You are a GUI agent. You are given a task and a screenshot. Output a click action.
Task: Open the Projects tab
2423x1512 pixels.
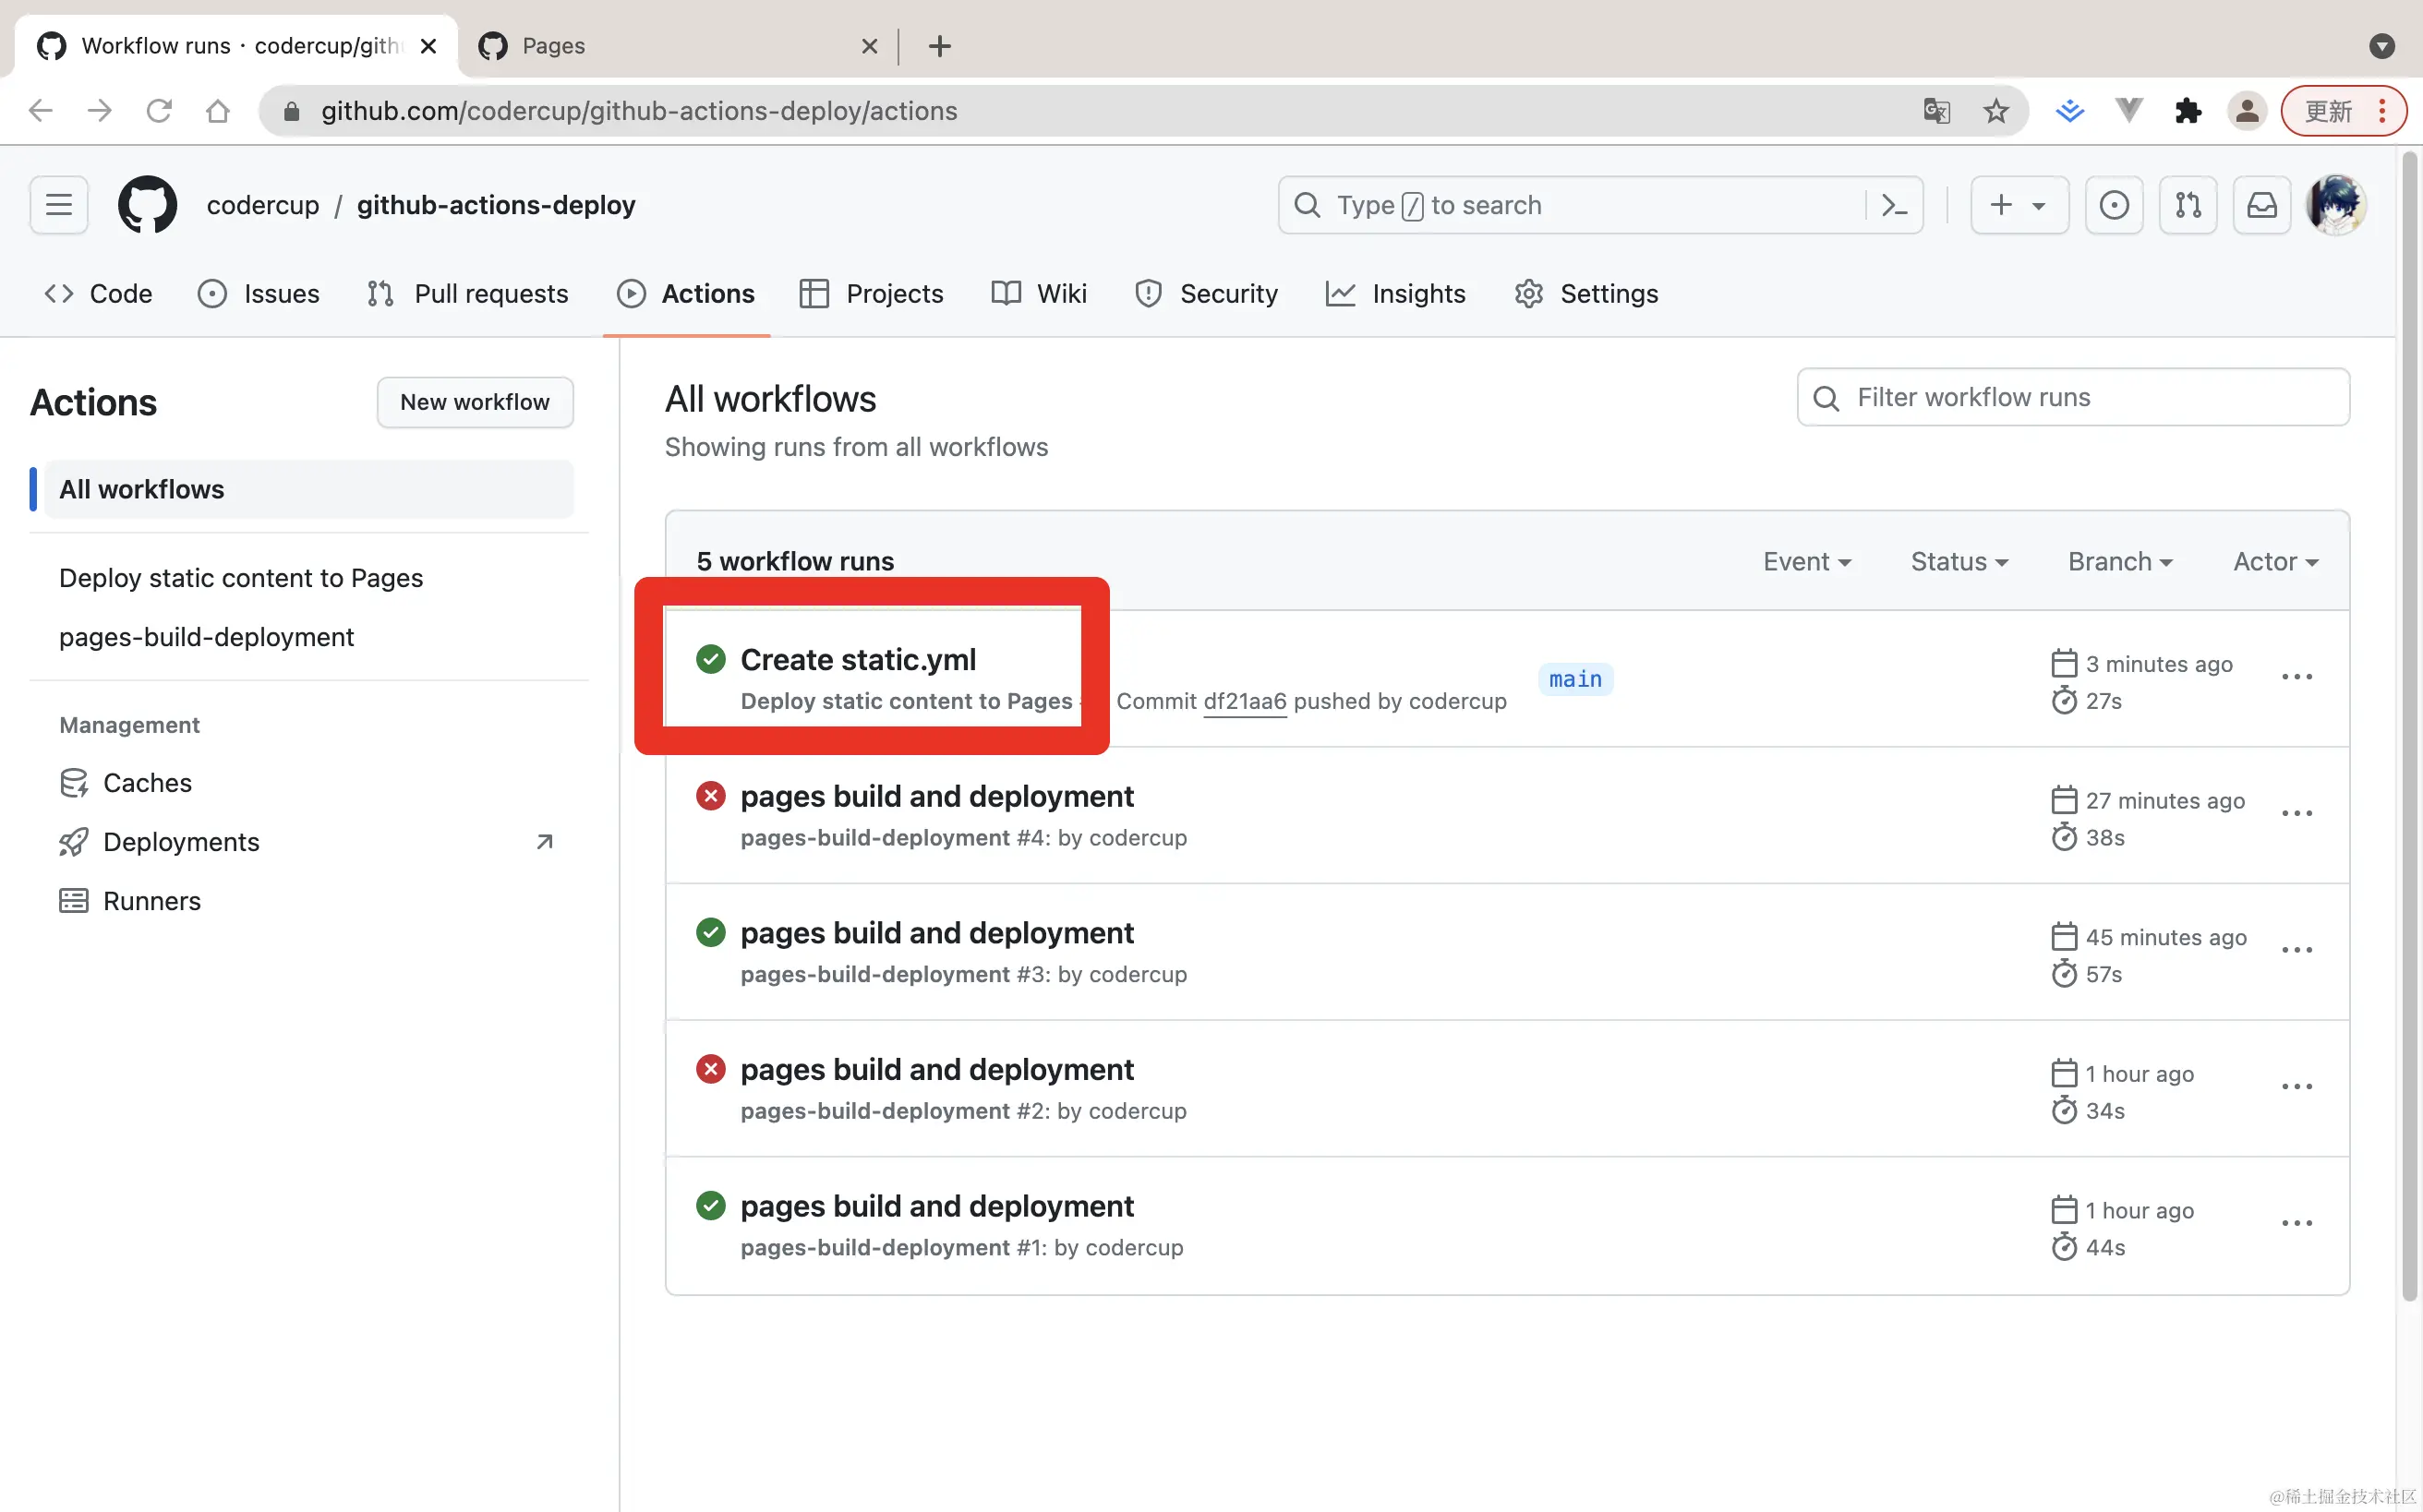(872, 293)
